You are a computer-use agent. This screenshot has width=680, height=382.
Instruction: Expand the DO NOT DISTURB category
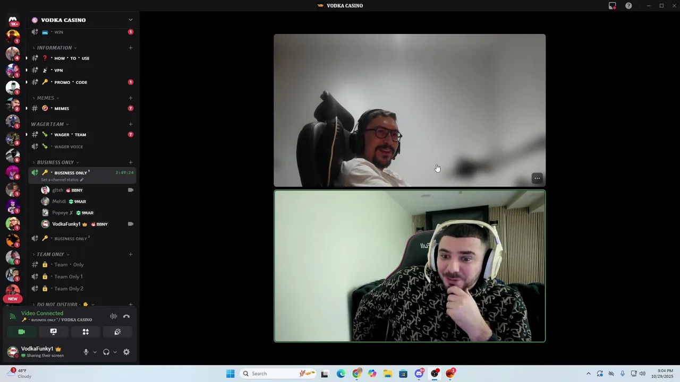tap(62, 305)
